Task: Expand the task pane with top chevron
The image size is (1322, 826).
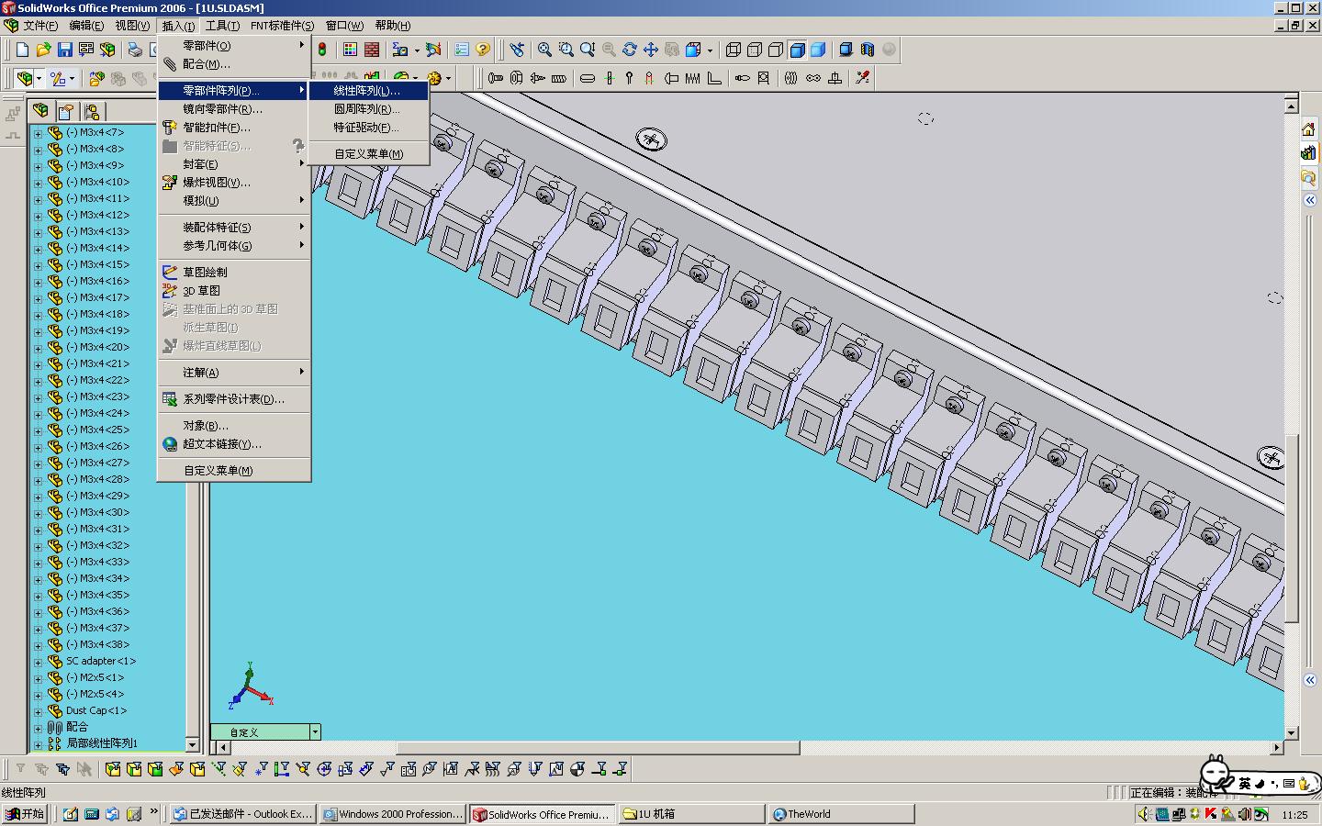Action: pos(1310,200)
